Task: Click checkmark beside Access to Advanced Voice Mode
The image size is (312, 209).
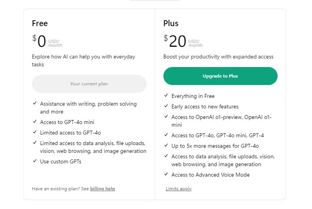Action: tap(166, 174)
